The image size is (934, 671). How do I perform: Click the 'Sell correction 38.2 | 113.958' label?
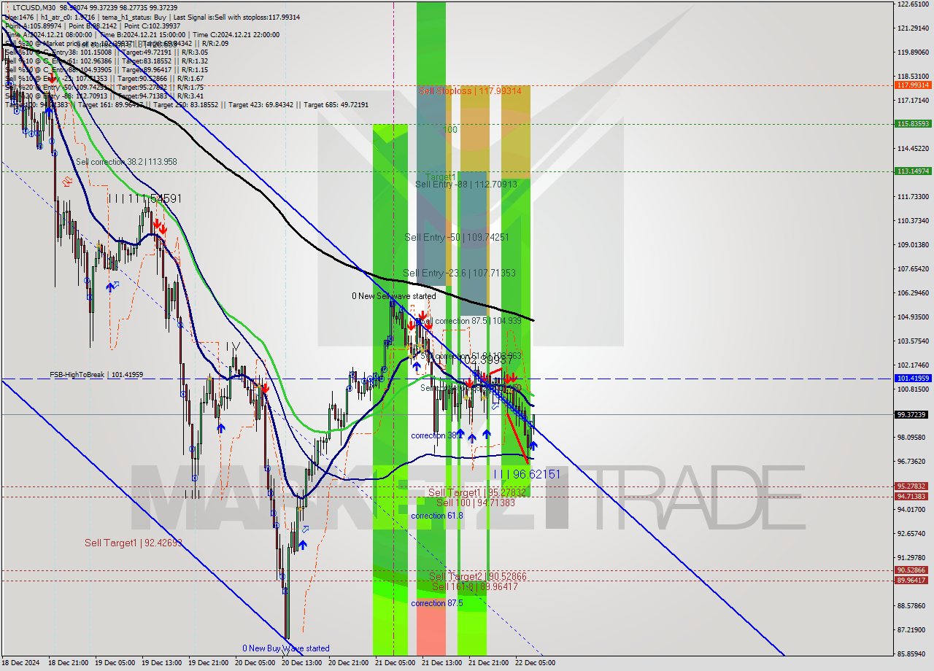coord(126,162)
